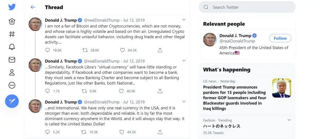This screenshot has height=139, width=324.
Task: Open the @realDonaldTrump handle in Relevant people
Action: [233, 41]
